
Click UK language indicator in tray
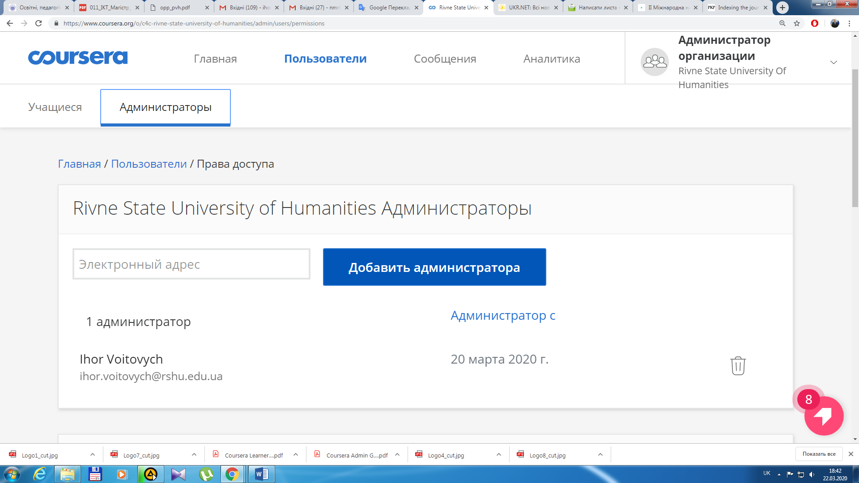767,473
